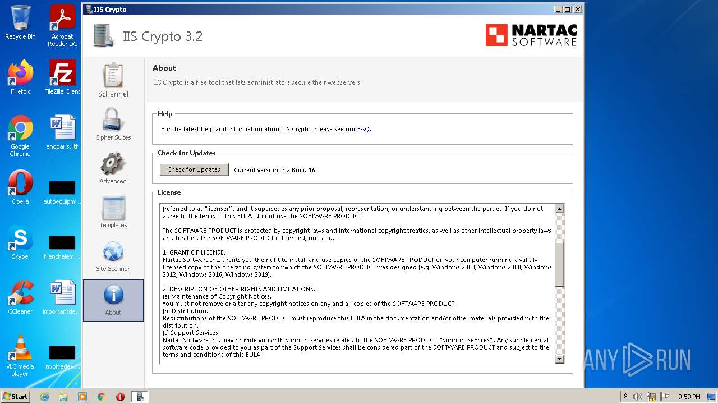Image resolution: width=718 pixels, height=404 pixels.
Task: Launch Chrome from the taskbar
Action: pyautogui.click(x=102, y=397)
